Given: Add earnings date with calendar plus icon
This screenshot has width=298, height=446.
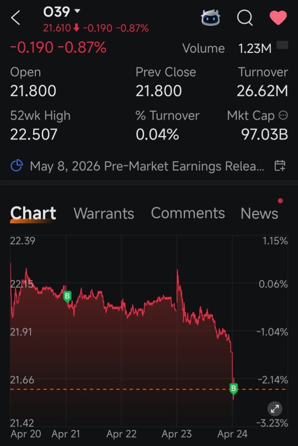Looking at the screenshot, I should click(280, 165).
